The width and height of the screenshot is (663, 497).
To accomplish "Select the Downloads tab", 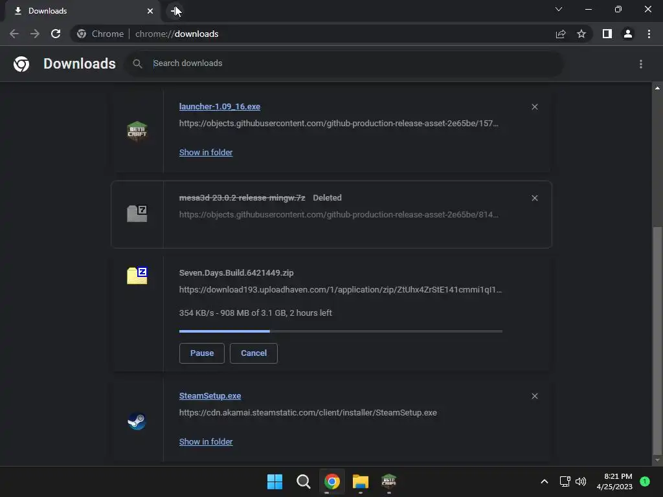I will [82, 11].
